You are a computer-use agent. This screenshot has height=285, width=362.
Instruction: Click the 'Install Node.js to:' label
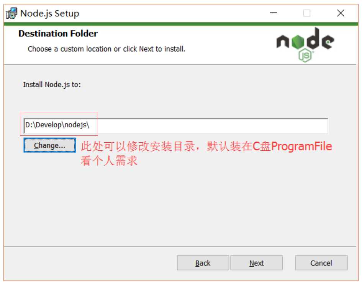pos(52,85)
